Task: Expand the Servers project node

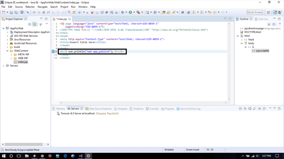Action: [3, 66]
